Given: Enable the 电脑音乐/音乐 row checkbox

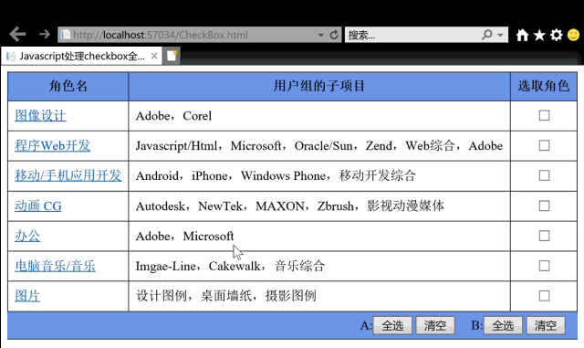Looking at the screenshot, I should pos(544,266).
